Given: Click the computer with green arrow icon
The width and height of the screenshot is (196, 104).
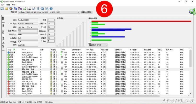Looking at the screenshot, I should click(25, 9).
